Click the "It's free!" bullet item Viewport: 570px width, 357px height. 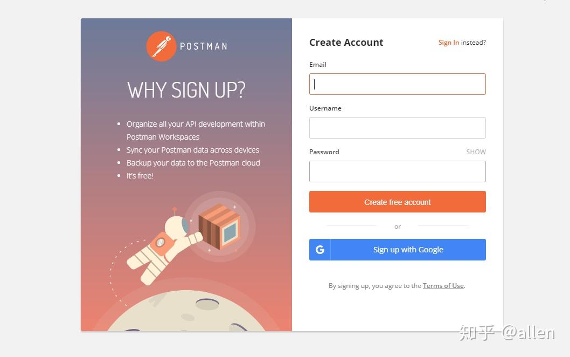pos(140,176)
